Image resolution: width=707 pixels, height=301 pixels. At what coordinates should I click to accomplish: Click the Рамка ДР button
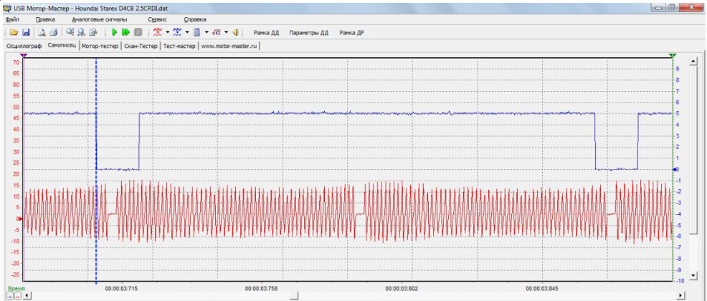pos(351,32)
